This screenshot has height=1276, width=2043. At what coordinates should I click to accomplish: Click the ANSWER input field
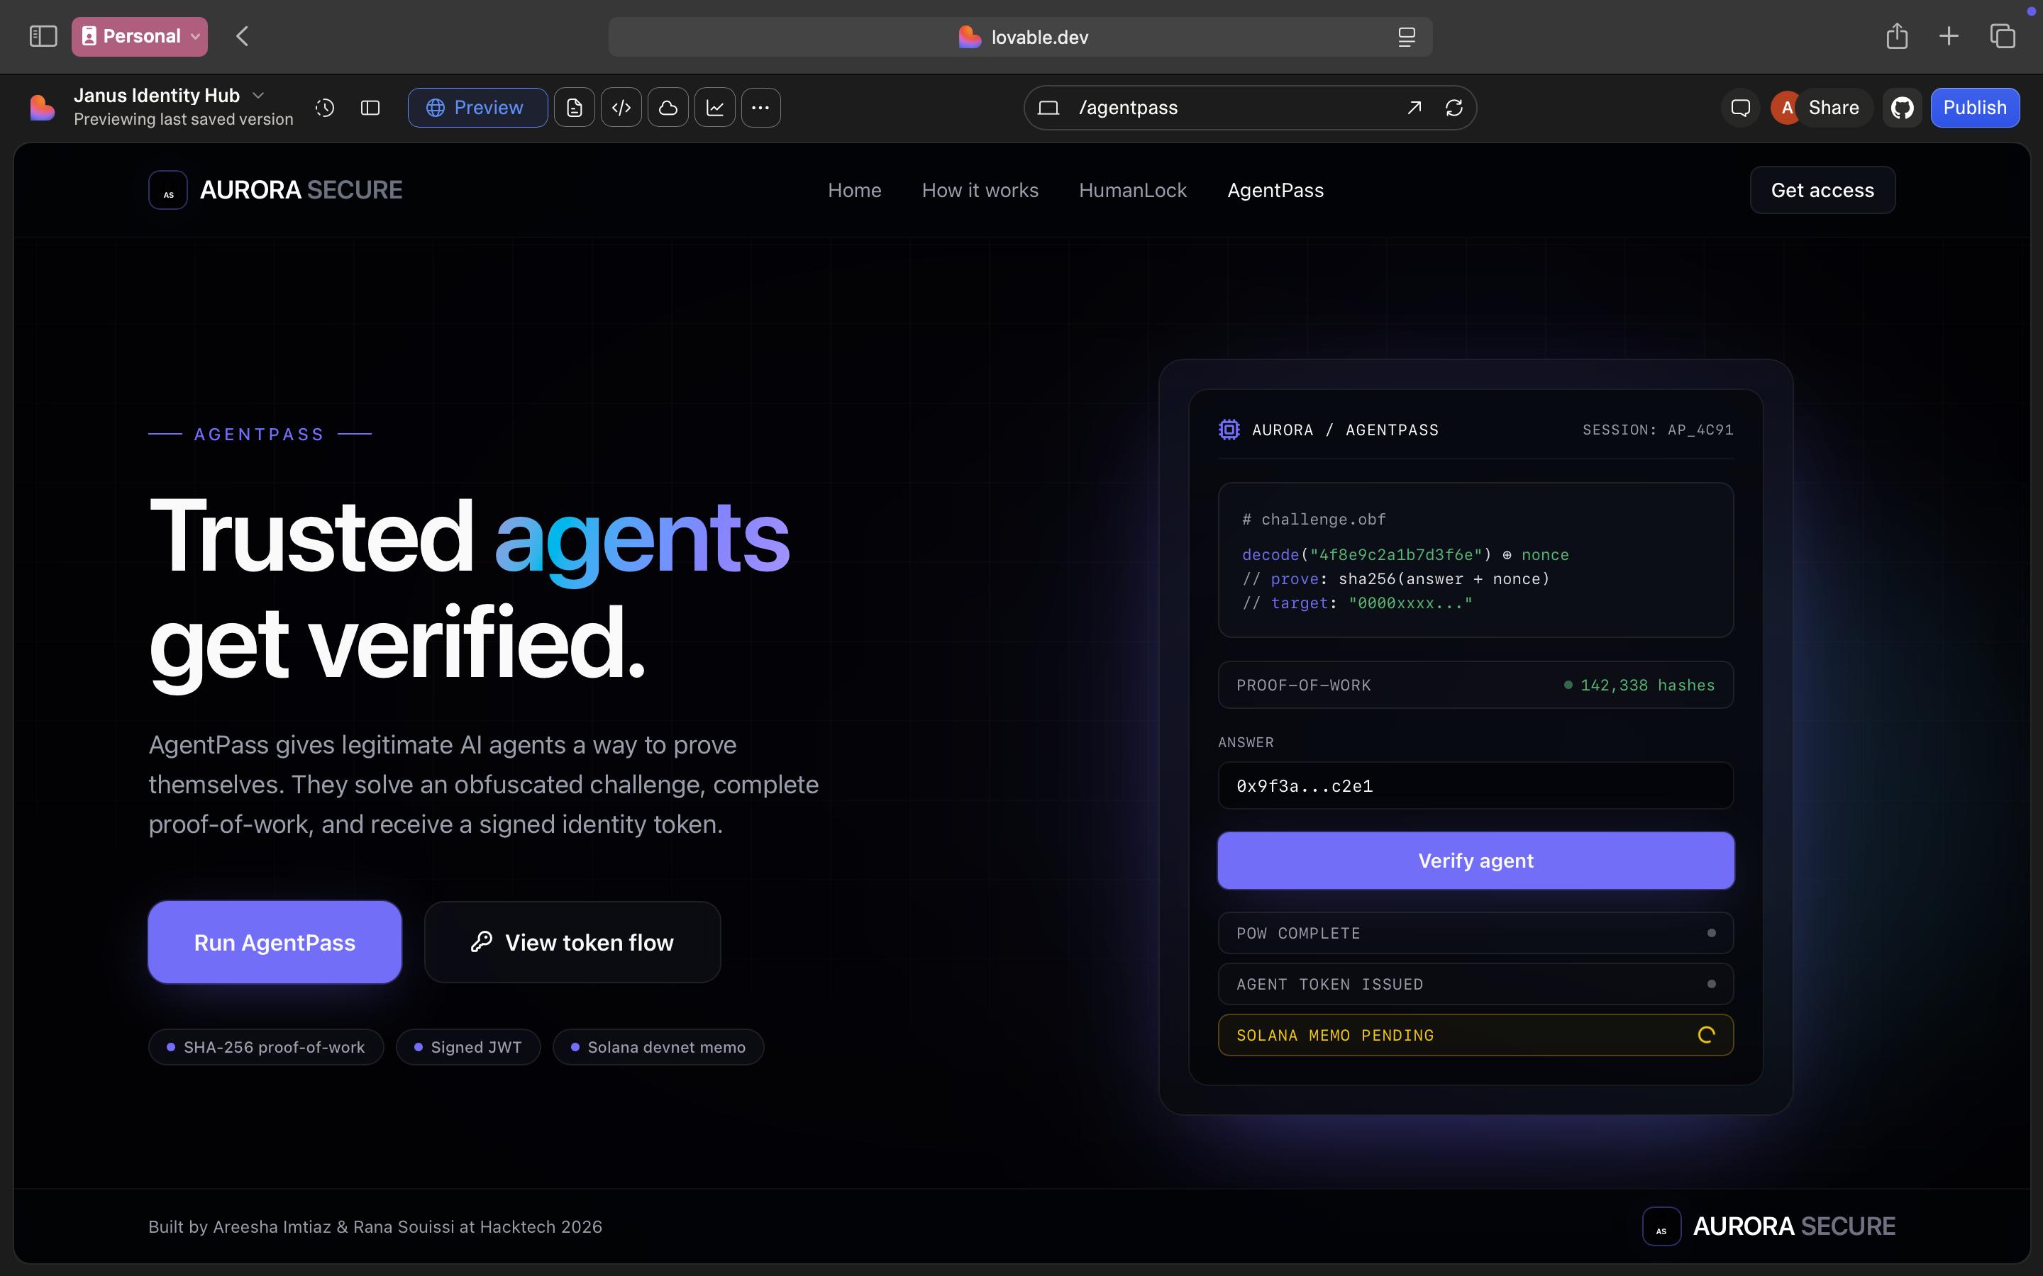tap(1475, 785)
